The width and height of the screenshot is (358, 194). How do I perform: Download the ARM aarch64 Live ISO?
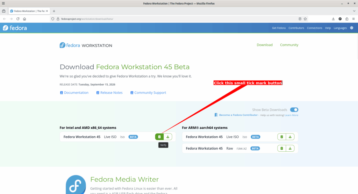click(x=290, y=137)
